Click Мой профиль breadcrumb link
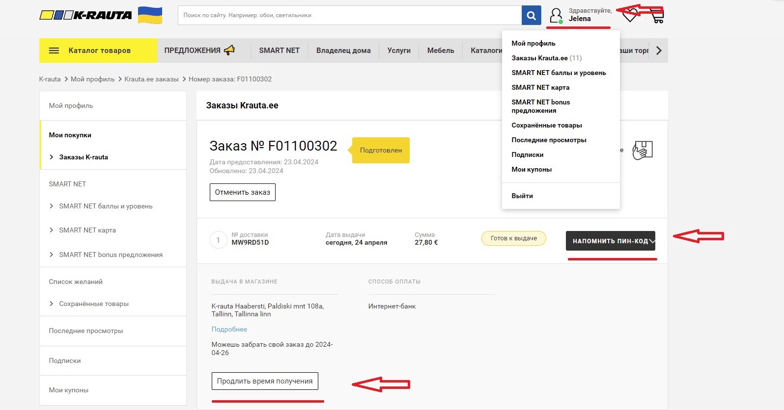Screen dimensions: 784x410 coord(92,79)
